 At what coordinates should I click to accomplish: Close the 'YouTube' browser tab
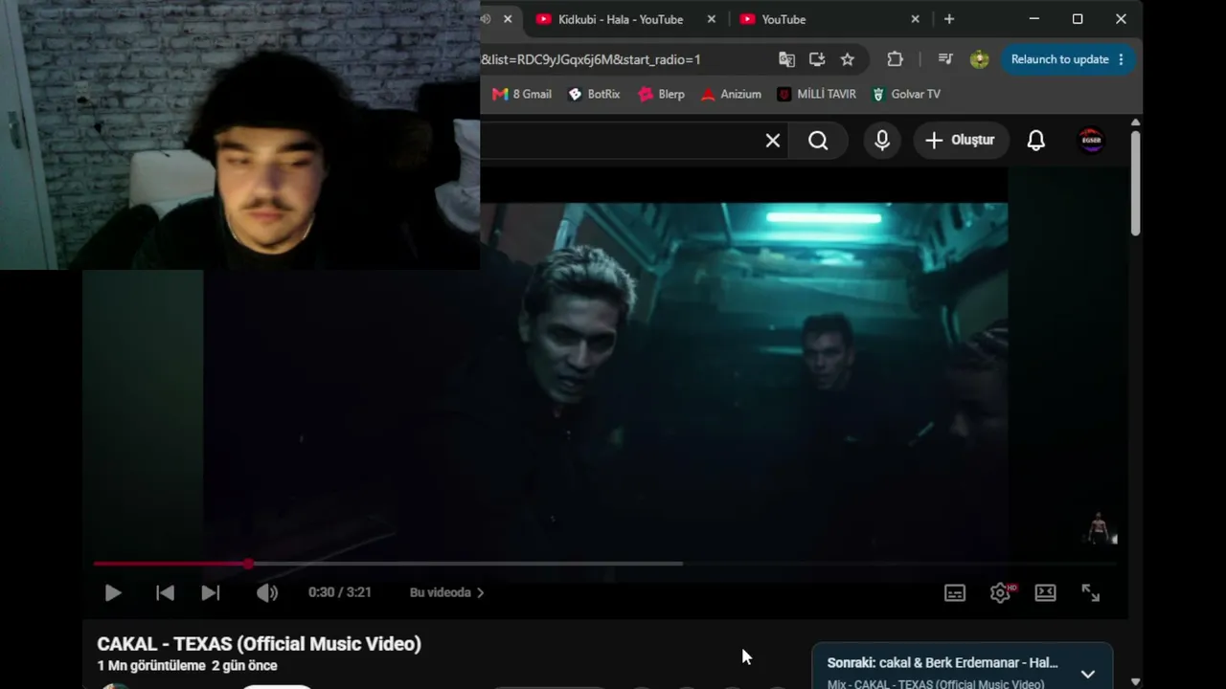click(915, 19)
